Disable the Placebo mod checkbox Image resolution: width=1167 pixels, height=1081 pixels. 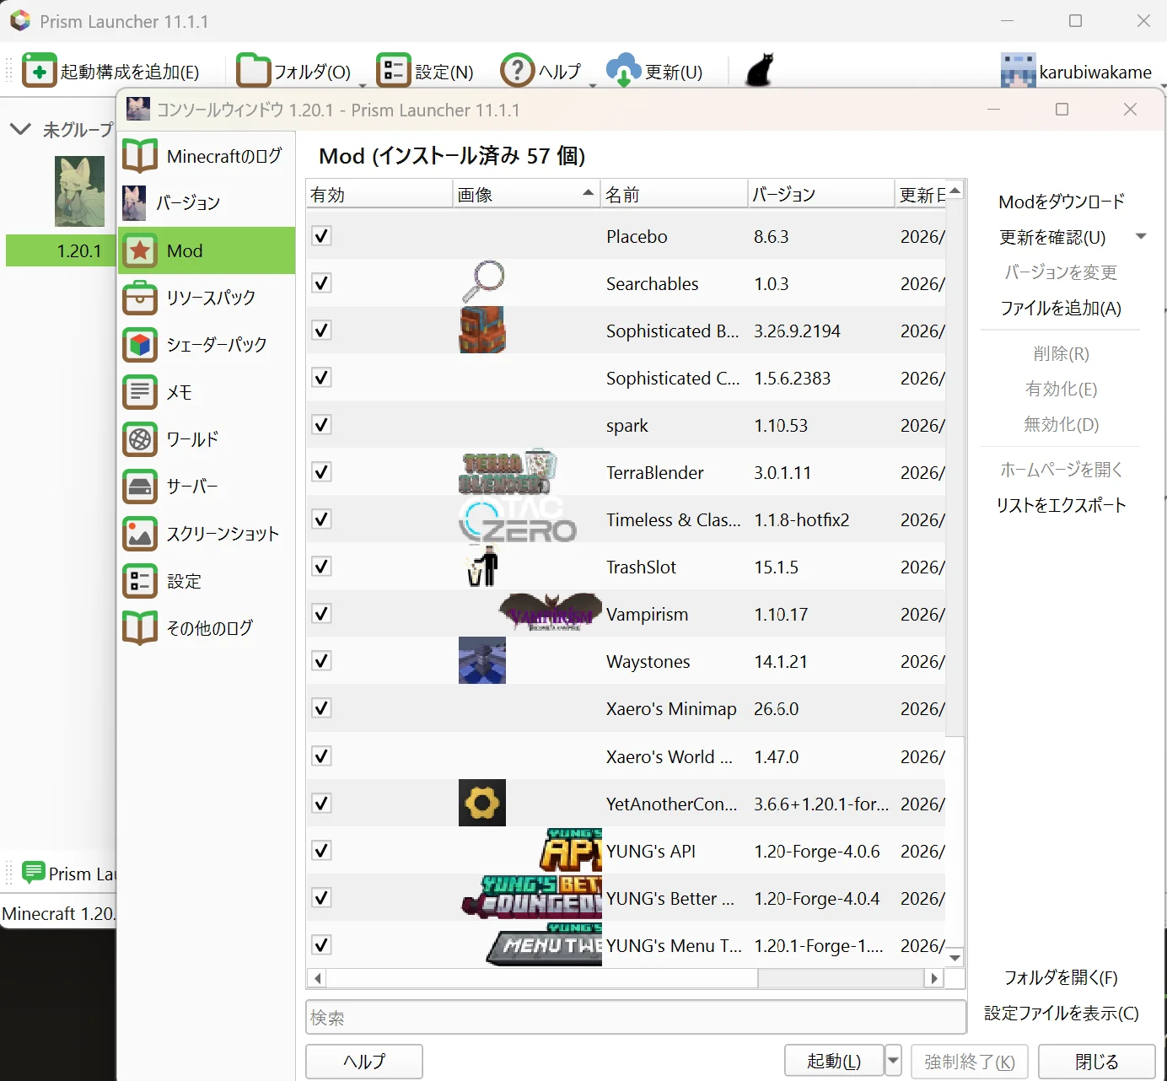(321, 236)
